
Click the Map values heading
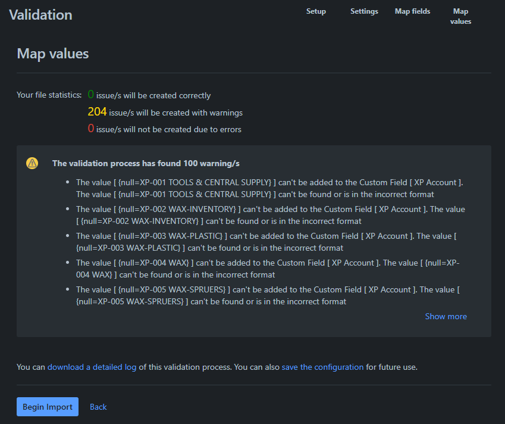point(52,54)
